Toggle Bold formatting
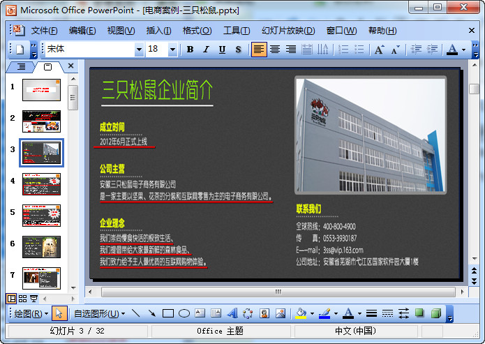 coord(191,50)
